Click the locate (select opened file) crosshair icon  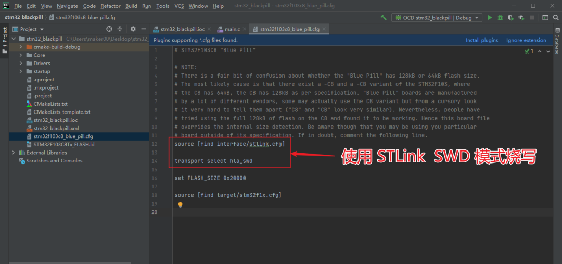(109, 29)
